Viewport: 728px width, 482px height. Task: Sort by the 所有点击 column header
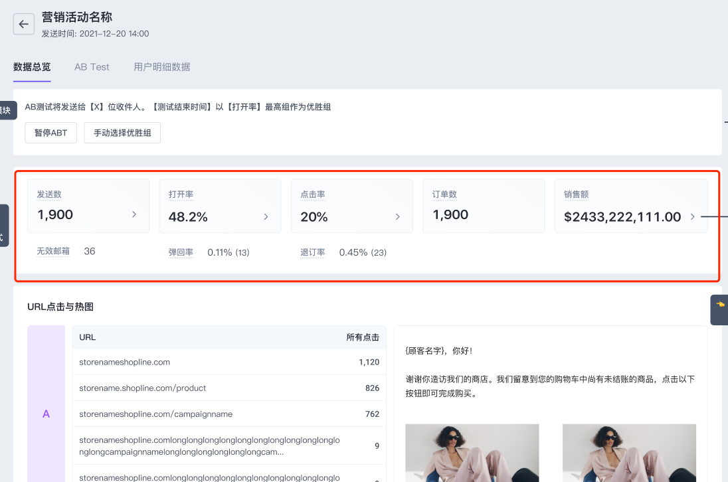coord(363,337)
